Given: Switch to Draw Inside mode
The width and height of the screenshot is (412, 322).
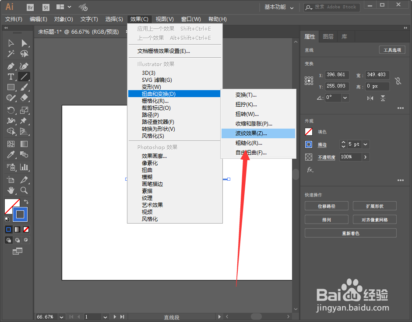Looking at the screenshot, I should 26,240.
